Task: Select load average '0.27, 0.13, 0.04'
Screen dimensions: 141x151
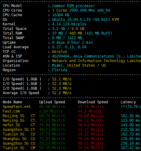Action: pyautogui.click(x=69, y=47)
